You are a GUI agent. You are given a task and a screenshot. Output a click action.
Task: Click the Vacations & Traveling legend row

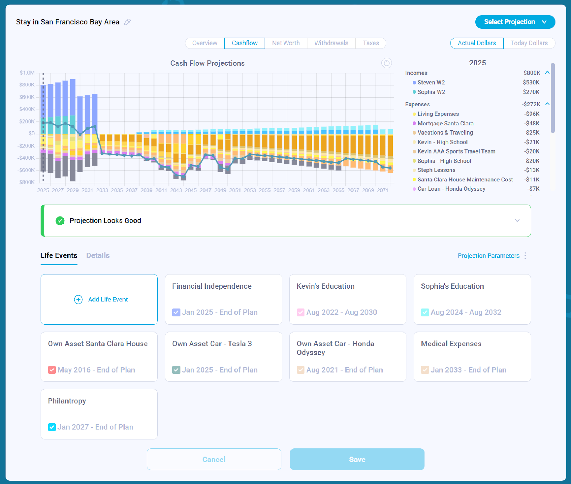[x=476, y=133]
